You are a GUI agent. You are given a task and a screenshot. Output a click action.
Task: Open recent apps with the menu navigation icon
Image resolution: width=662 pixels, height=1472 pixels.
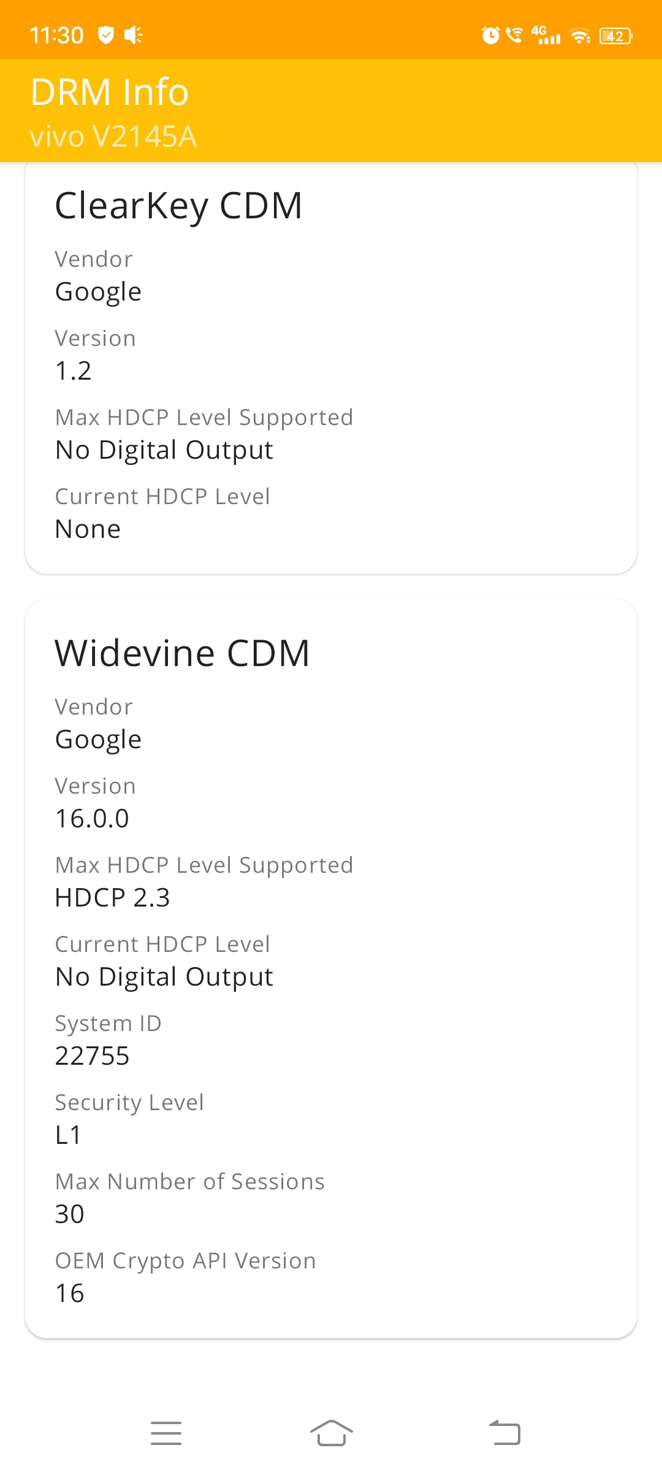[x=166, y=1433]
